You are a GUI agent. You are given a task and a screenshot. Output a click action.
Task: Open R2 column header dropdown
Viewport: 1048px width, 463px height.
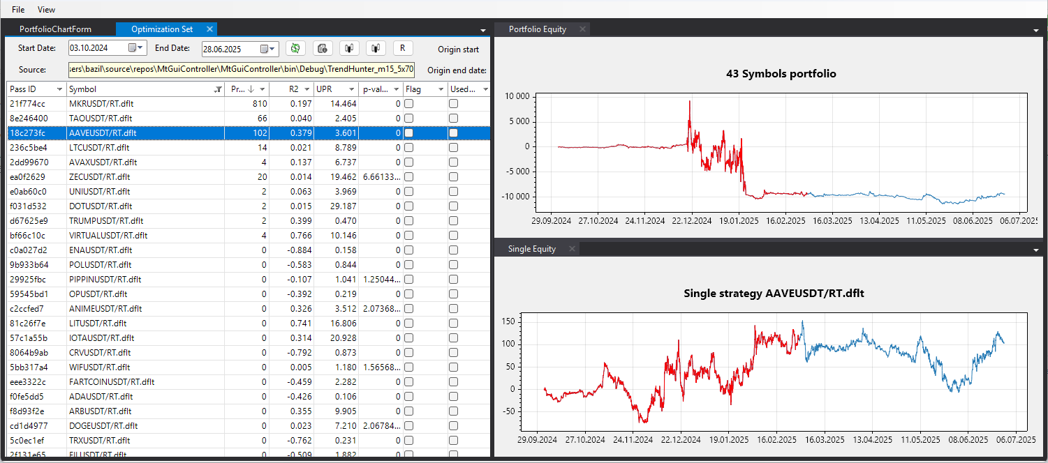pyautogui.click(x=307, y=89)
